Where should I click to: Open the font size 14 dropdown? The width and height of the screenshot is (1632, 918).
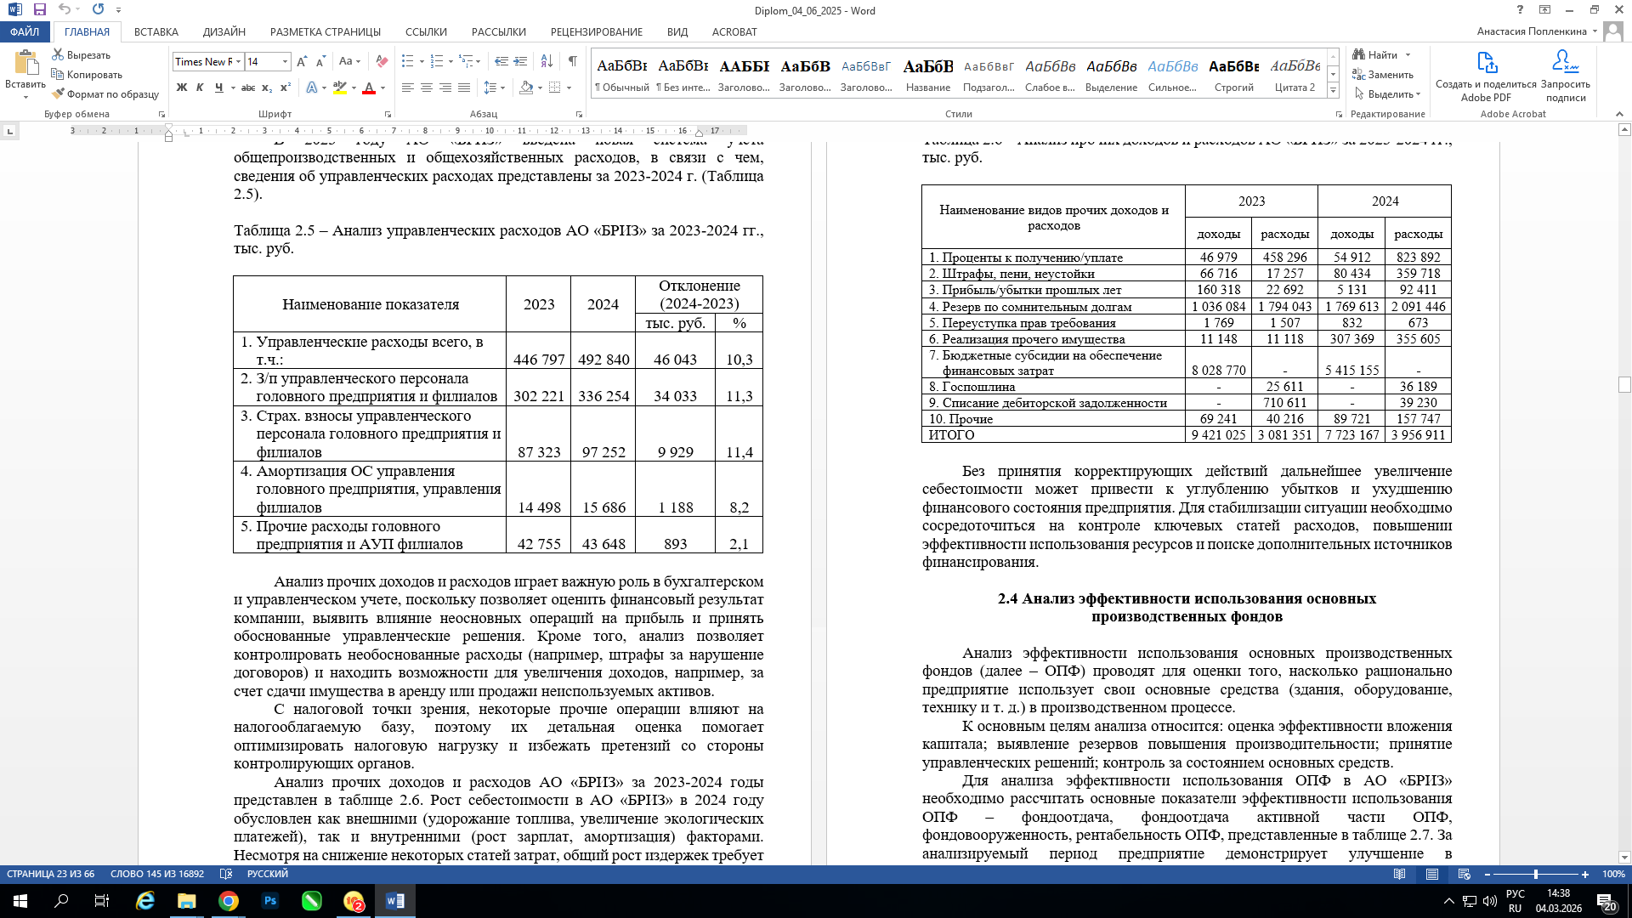click(285, 61)
